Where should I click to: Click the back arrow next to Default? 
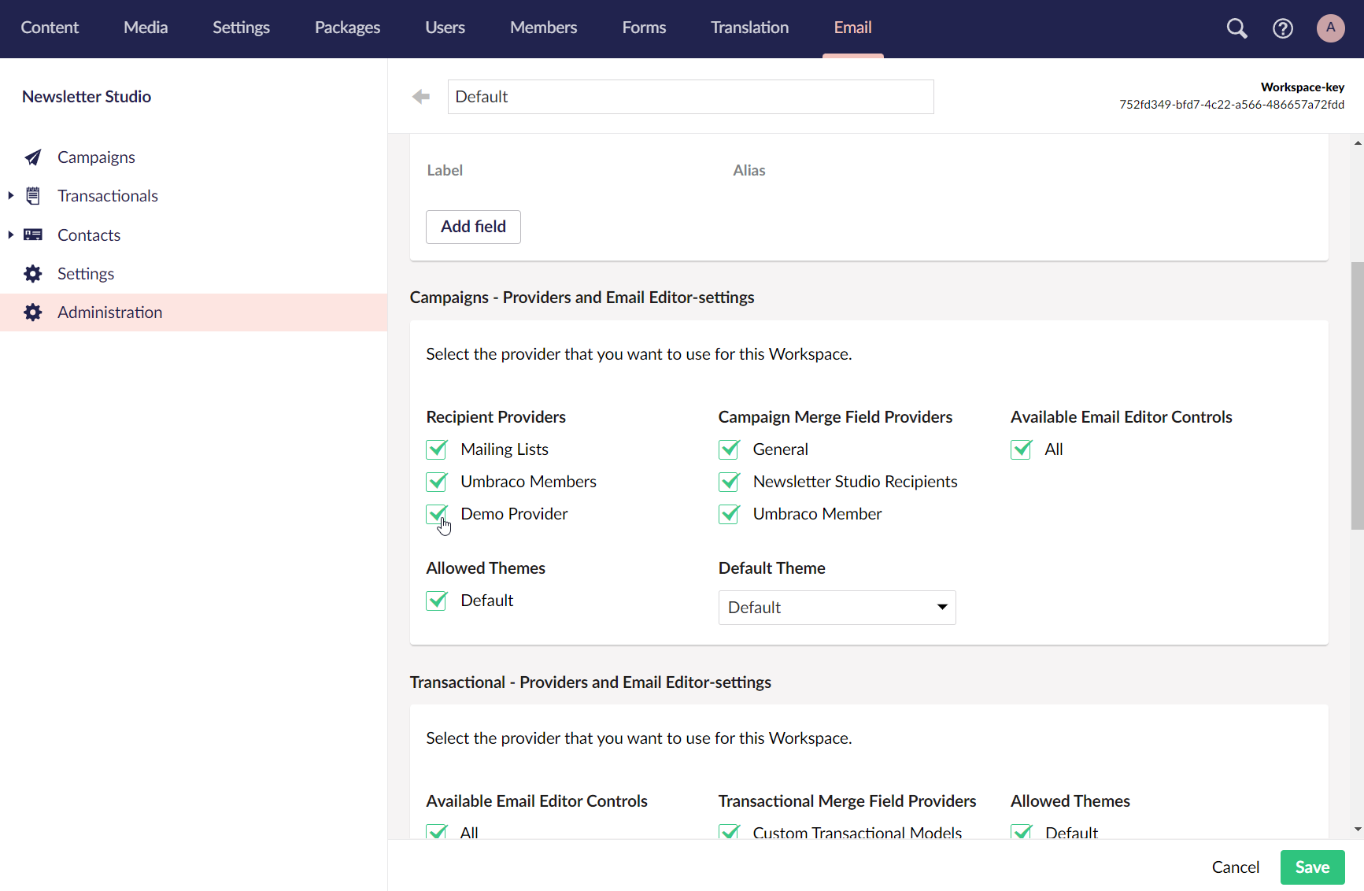point(421,96)
